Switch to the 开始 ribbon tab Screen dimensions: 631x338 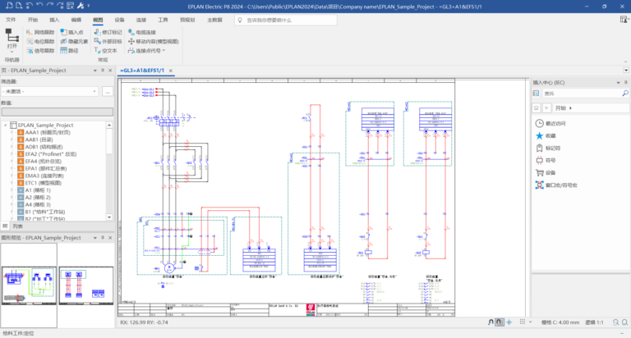coord(33,20)
